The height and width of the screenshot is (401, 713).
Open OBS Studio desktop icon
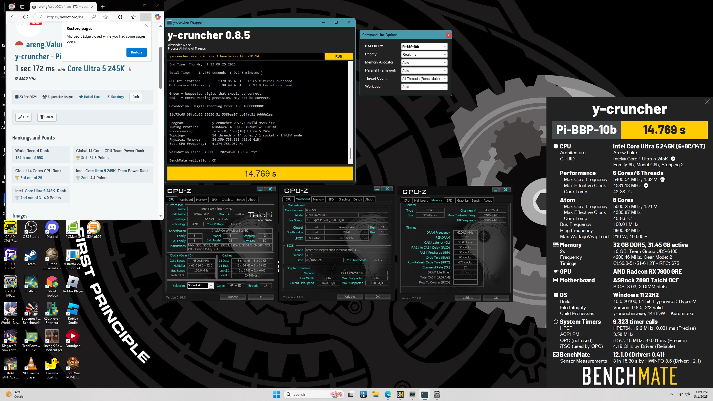31,230
